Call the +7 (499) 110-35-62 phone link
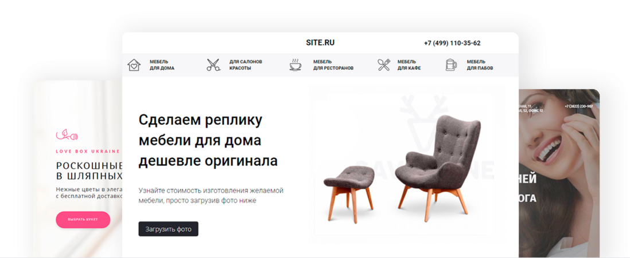Screen dimensions: 630x258 [x=452, y=43]
